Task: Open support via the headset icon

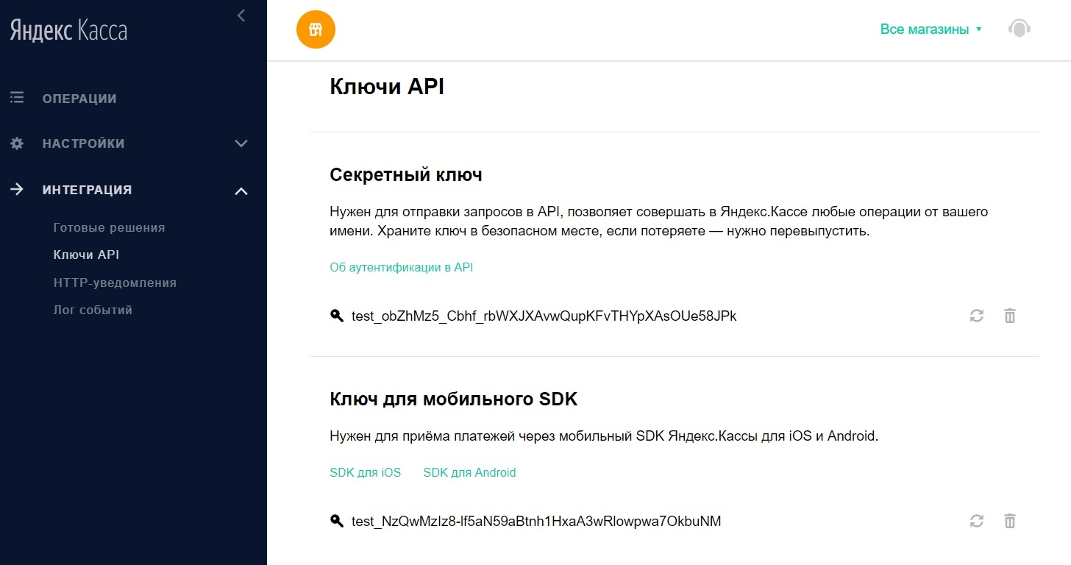Action: pyautogui.click(x=1019, y=29)
